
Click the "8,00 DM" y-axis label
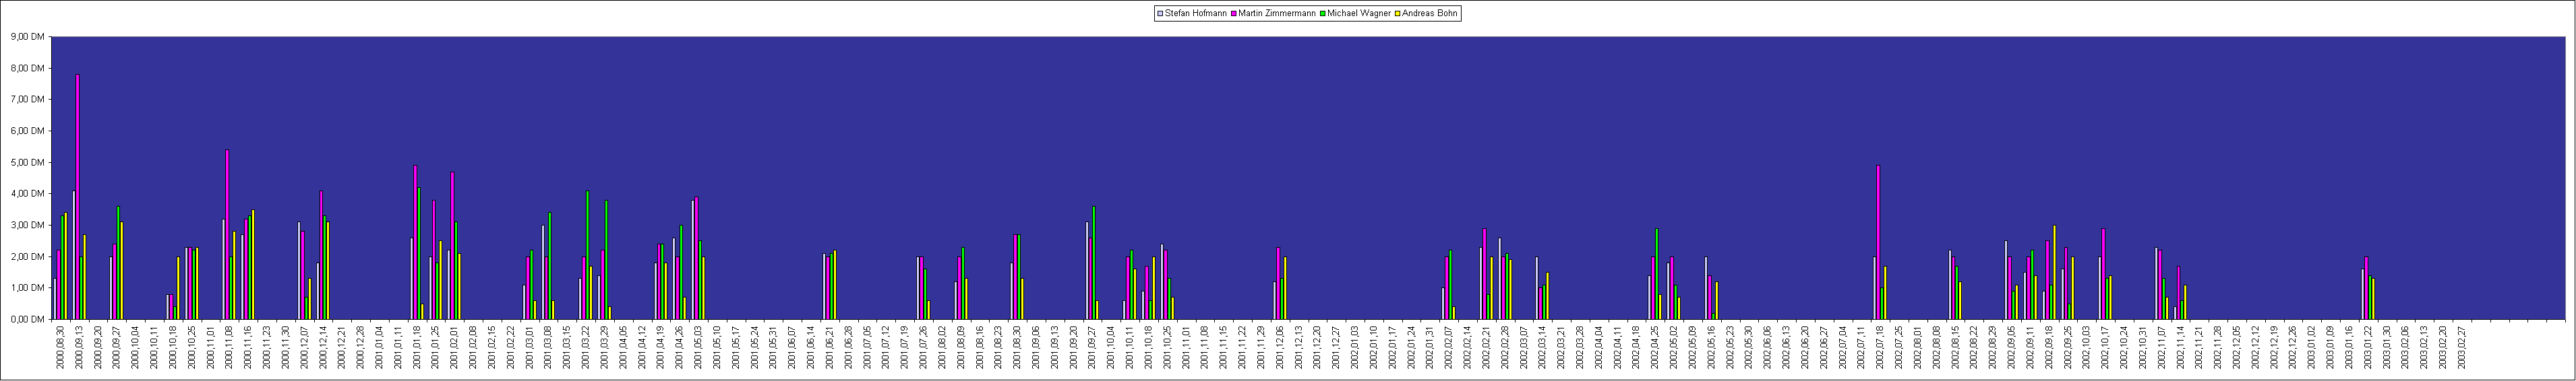(27, 68)
